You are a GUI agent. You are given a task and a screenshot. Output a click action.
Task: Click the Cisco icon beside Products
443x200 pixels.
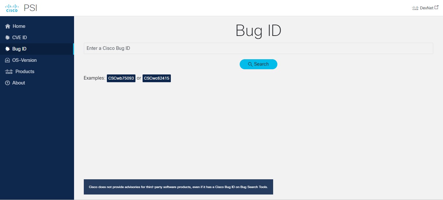coord(9,72)
